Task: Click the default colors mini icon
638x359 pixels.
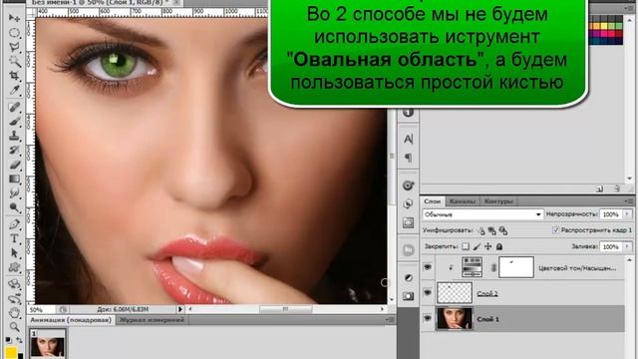Action: pos(8,339)
